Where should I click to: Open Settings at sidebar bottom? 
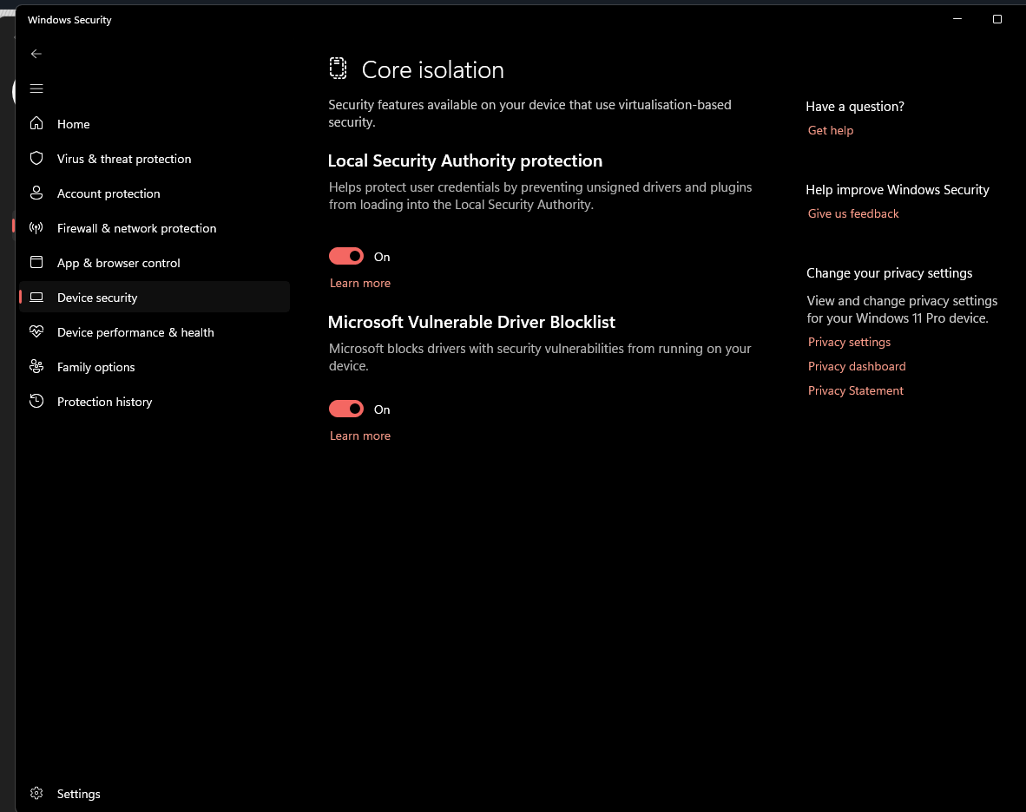pyautogui.click(x=155, y=793)
